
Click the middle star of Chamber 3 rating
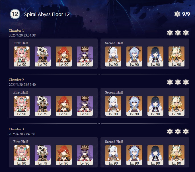point(178,131)
